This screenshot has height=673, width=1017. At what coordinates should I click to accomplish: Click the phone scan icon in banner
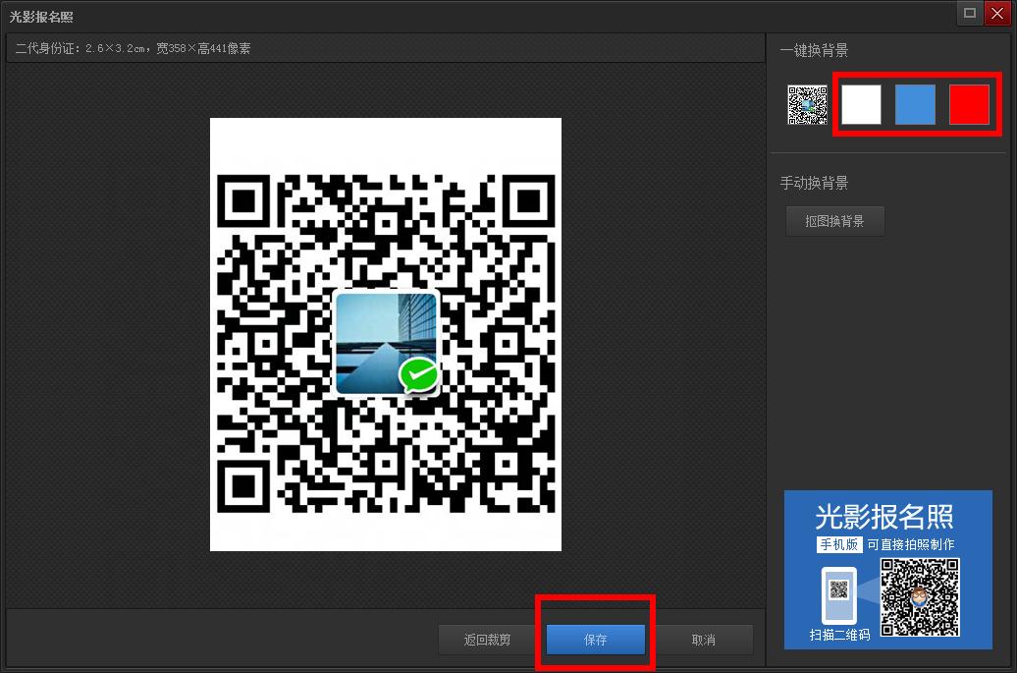click(838, 593)
